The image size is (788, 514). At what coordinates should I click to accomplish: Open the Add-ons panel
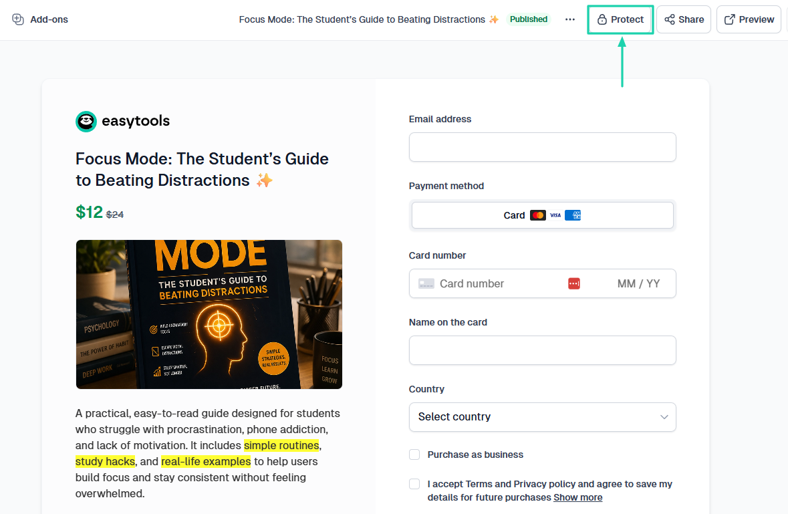pos(39,19)
